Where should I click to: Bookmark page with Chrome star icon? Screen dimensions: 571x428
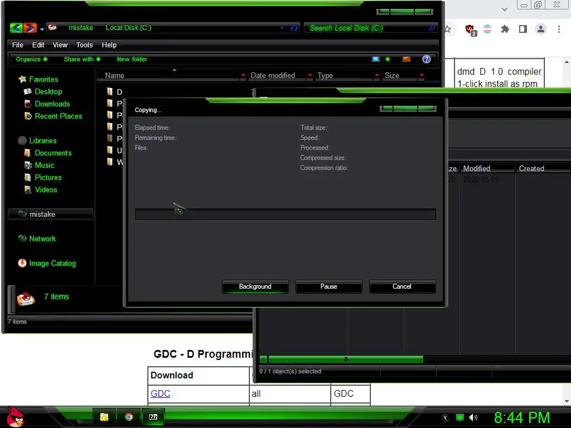[448, 29]
